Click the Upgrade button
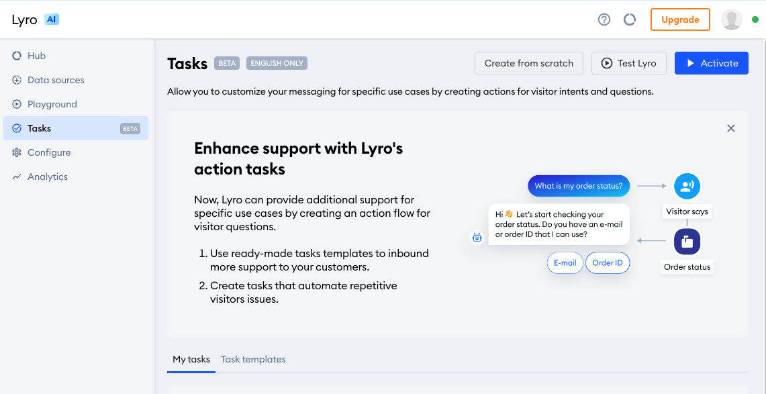 [680, 19]
